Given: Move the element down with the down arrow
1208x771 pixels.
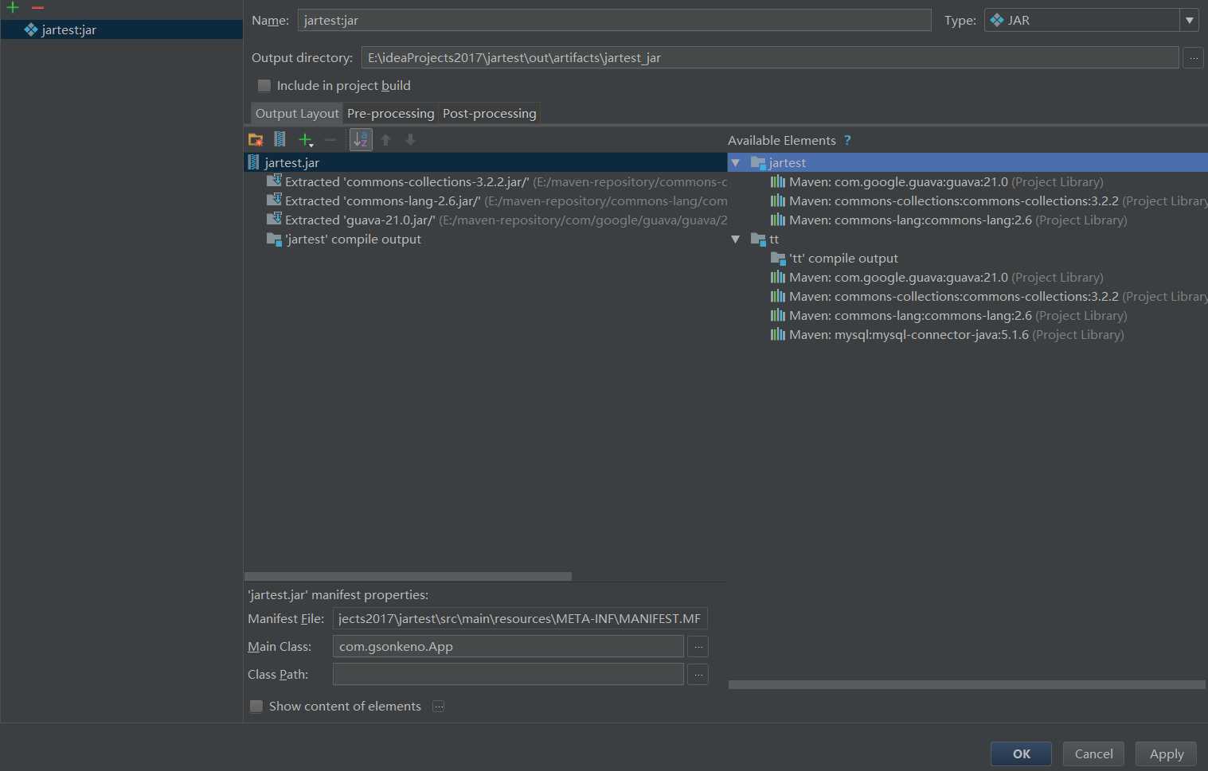Looking at the screenshot, I should pos(410,140).
